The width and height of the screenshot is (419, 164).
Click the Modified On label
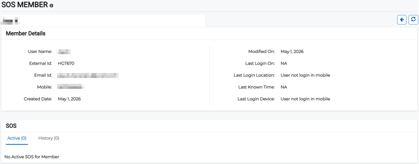tap(261, 52)
